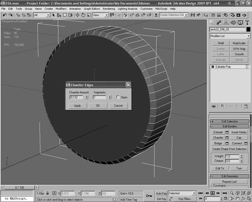Select the Select and Rotate tool
Image resolution: width=252 pixels, height=202 pixels.
[83, 15]
